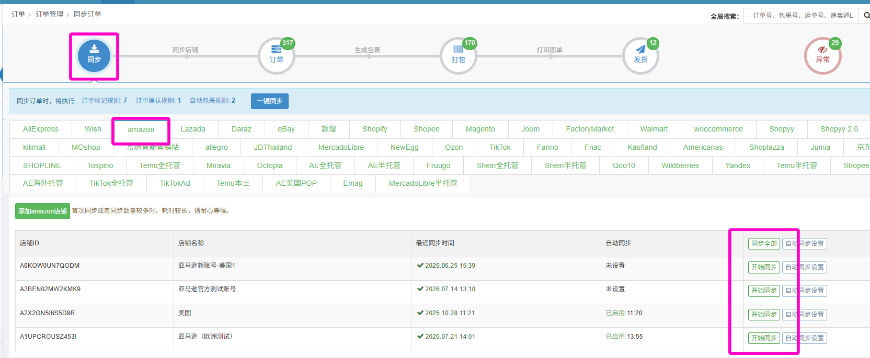This screenshot has width=870, height=358.
Task: Click the global search magnifier icon
Action: 866,16
